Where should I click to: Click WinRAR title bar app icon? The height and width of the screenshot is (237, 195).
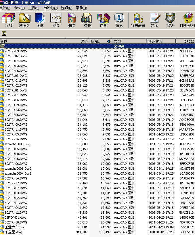click(x=1, y=2)
